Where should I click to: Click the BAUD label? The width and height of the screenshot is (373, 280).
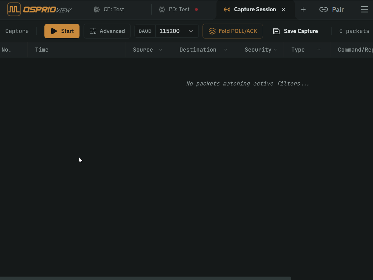145,31
